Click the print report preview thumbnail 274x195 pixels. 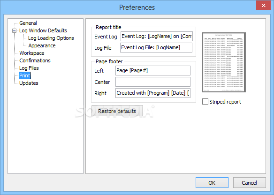[224, 62]
